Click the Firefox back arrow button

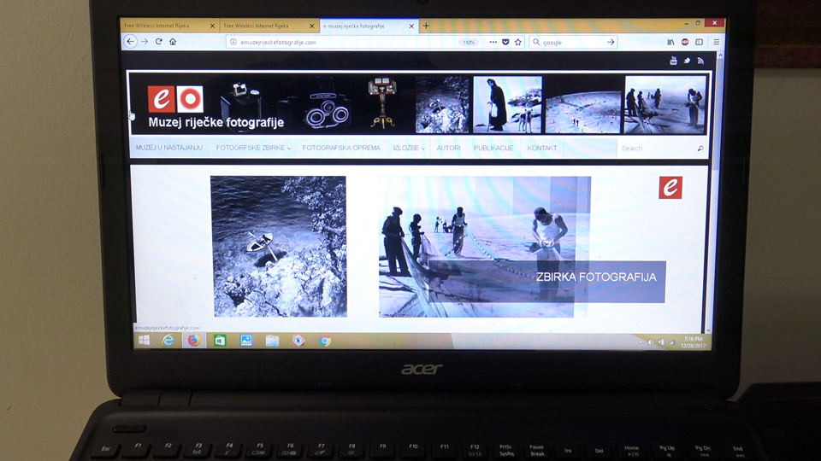131,42
